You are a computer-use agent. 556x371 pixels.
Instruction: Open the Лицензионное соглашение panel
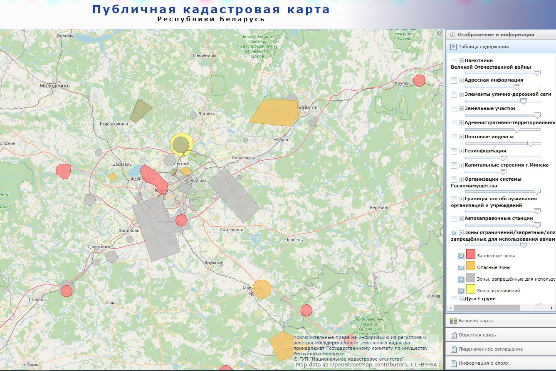(485, 349)
